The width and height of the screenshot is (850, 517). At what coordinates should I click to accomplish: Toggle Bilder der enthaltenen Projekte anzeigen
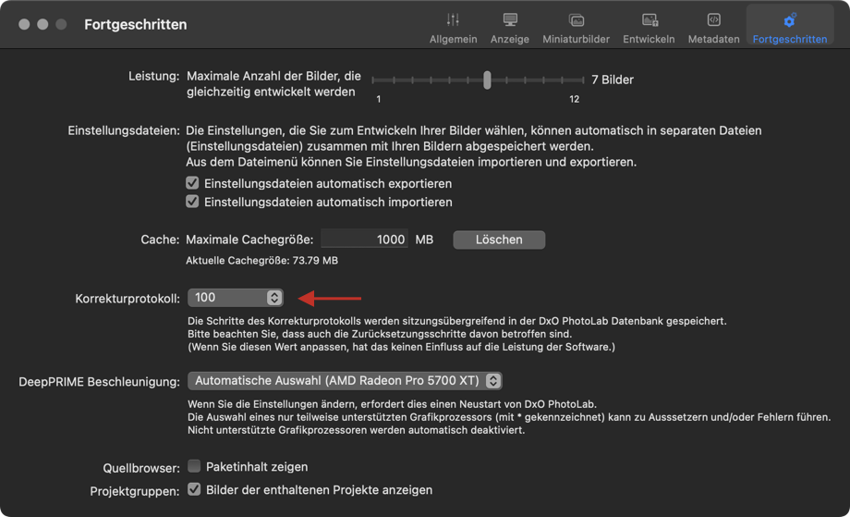pos(194,489)
